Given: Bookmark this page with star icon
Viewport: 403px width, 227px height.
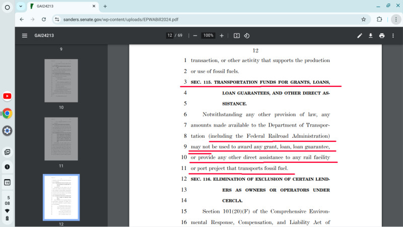Looking at the screenshot, I should 363,20.
